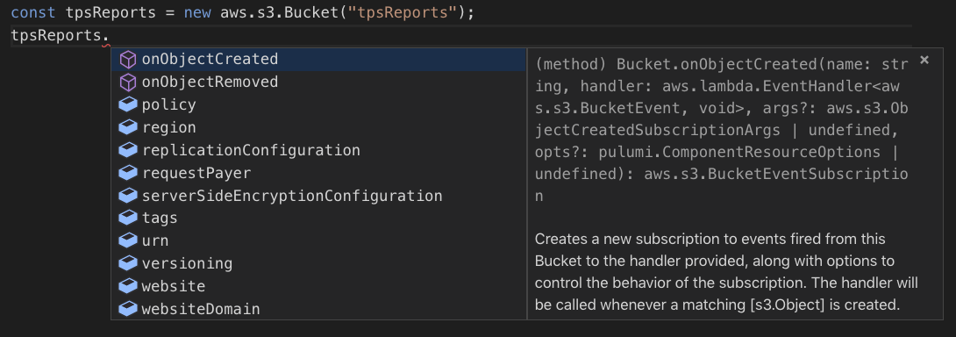Click the "tpsReports" string literal

pos(402,13)
